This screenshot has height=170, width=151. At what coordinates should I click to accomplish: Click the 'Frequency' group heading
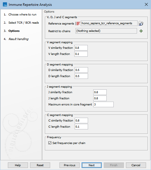point(54,137)
